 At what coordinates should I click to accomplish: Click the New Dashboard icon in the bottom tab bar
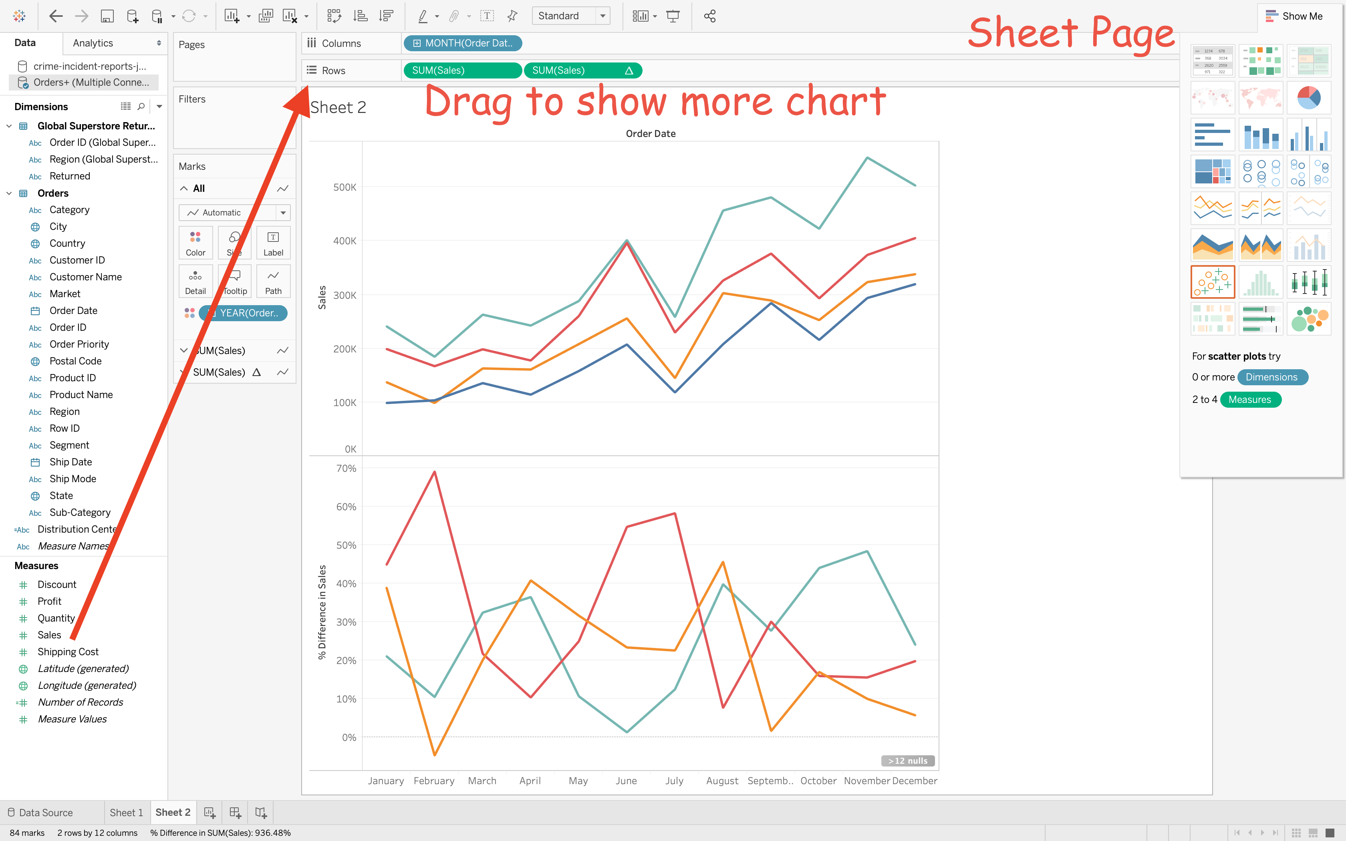click(x=235, y=813)
